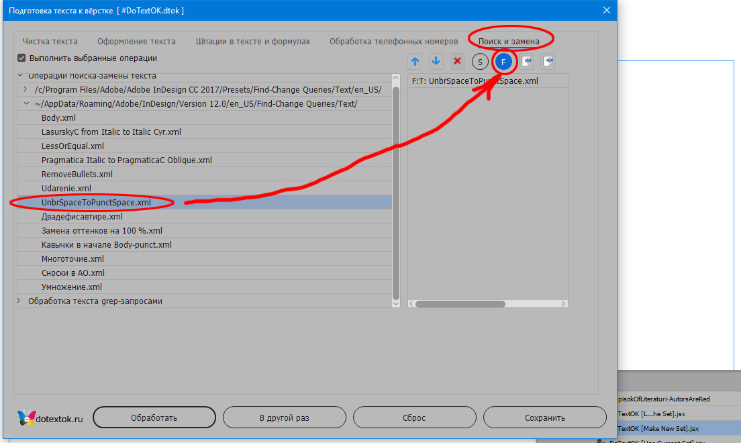The image size is (741, 443).
Task: Click the blue circular F button
Action: 504,62
